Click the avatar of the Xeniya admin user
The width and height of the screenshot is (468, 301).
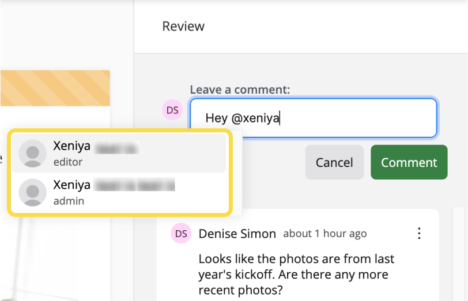pos(32,193)
